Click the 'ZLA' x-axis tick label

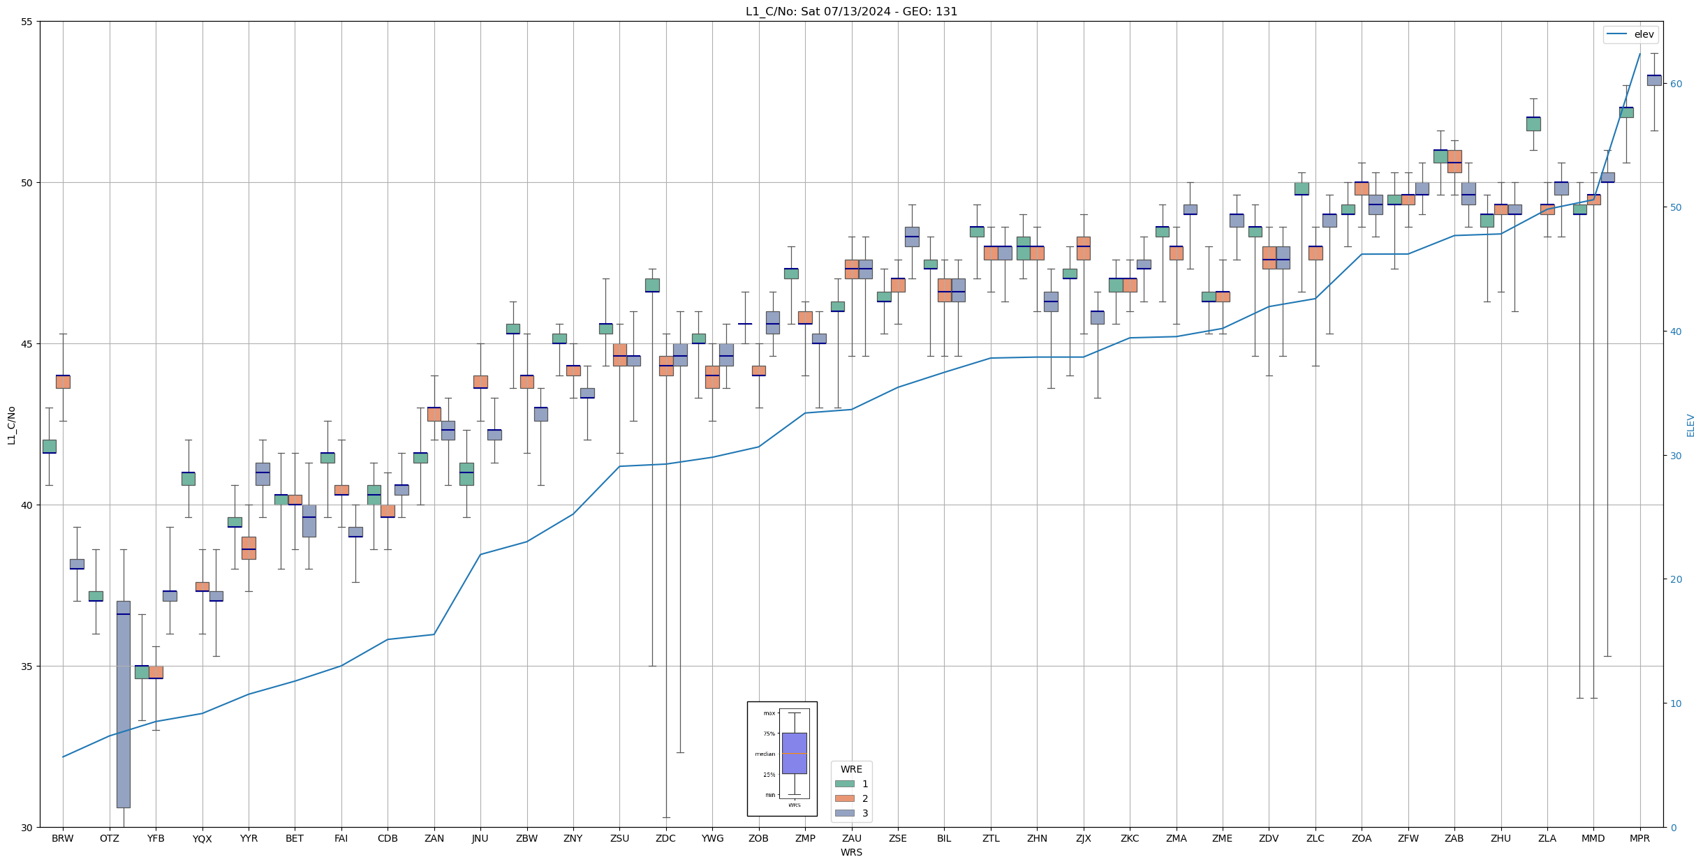[1547, 838]
